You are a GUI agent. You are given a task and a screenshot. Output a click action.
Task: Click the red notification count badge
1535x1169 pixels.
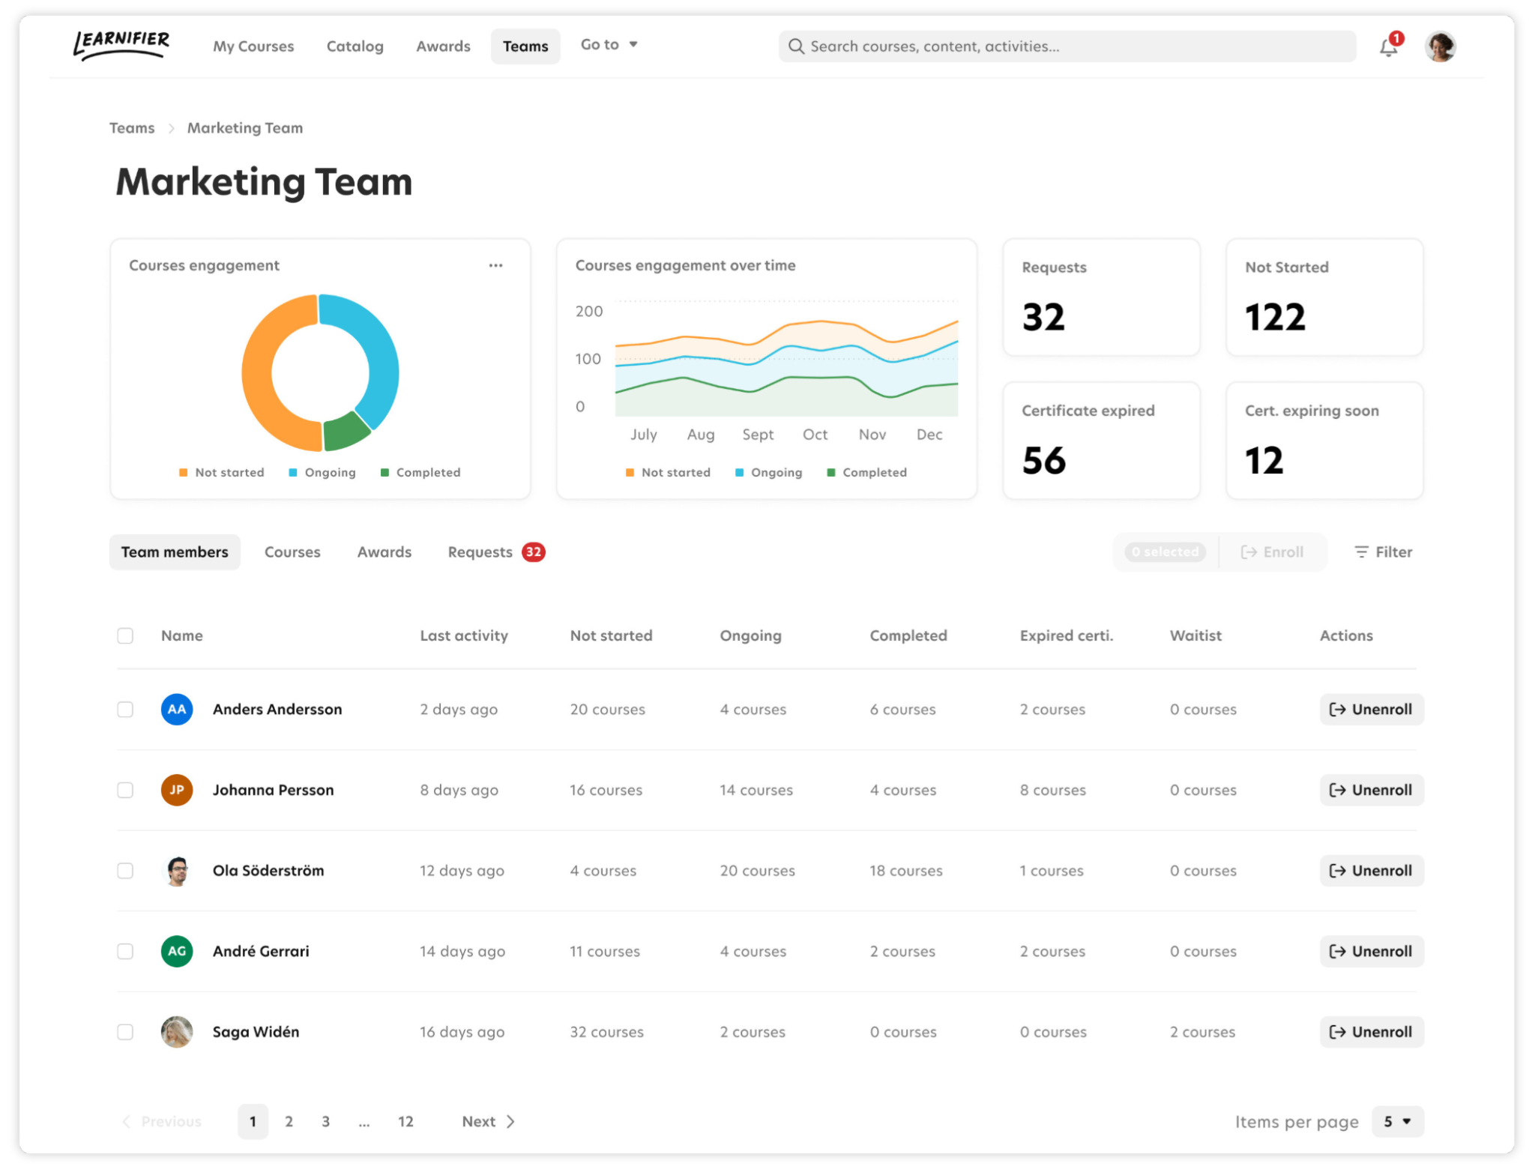pos(1396,38)
